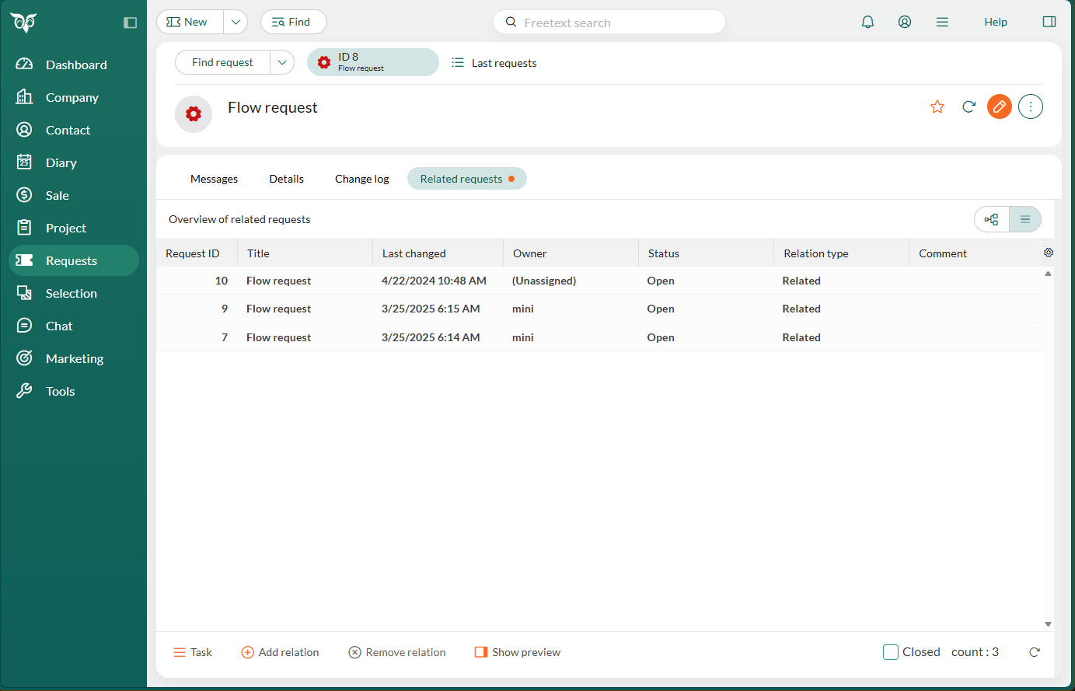Image resolution: width=1075 pixels, height=691 pixels.
Task: Collapse the green navigation sidebar
Action: pyautogui.click(x=130, y=23)
